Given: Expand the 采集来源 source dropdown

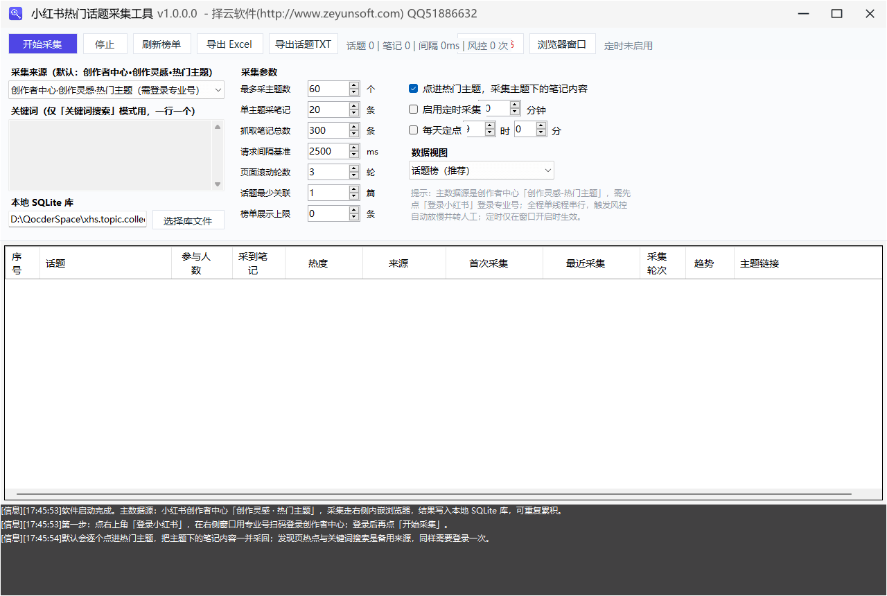Looking at the screenshot, I should [x=116, y=90].
